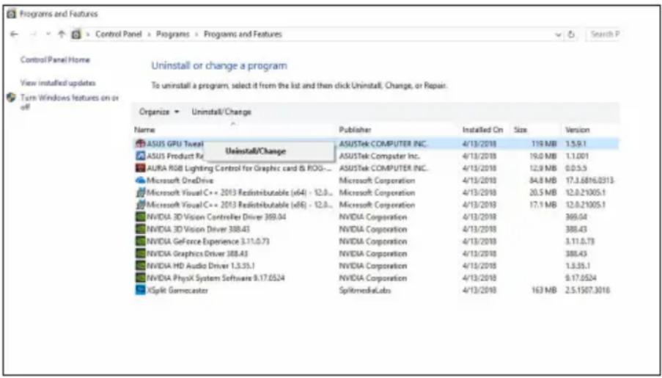This screenshot has height=378, width=662.
Task: Click the AURA RGB Lighting Control icon
Action: (x=140, y=168)
